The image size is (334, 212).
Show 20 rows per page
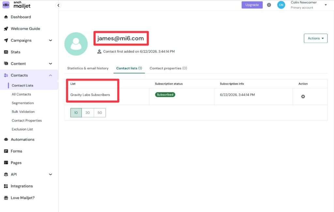tap(87, 113)
